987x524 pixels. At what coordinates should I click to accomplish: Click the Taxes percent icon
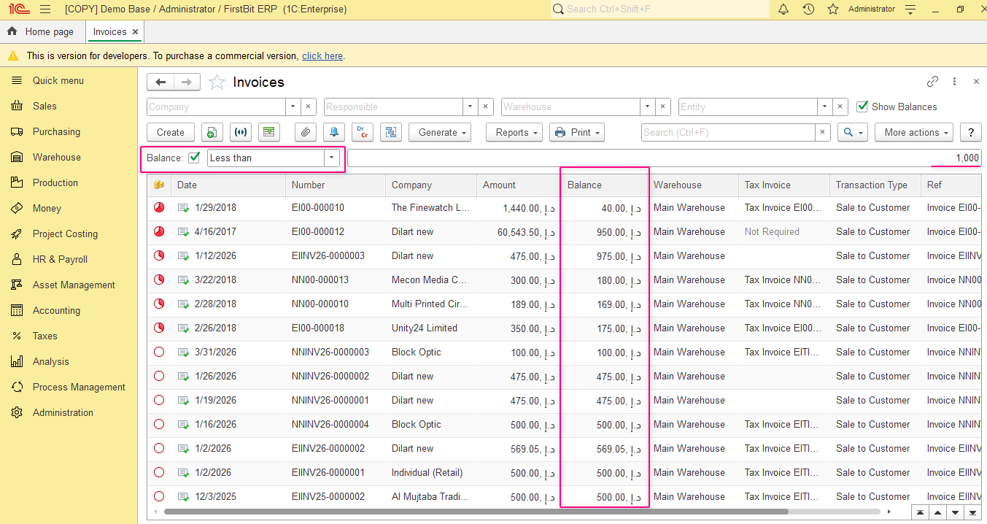(17, 336)
